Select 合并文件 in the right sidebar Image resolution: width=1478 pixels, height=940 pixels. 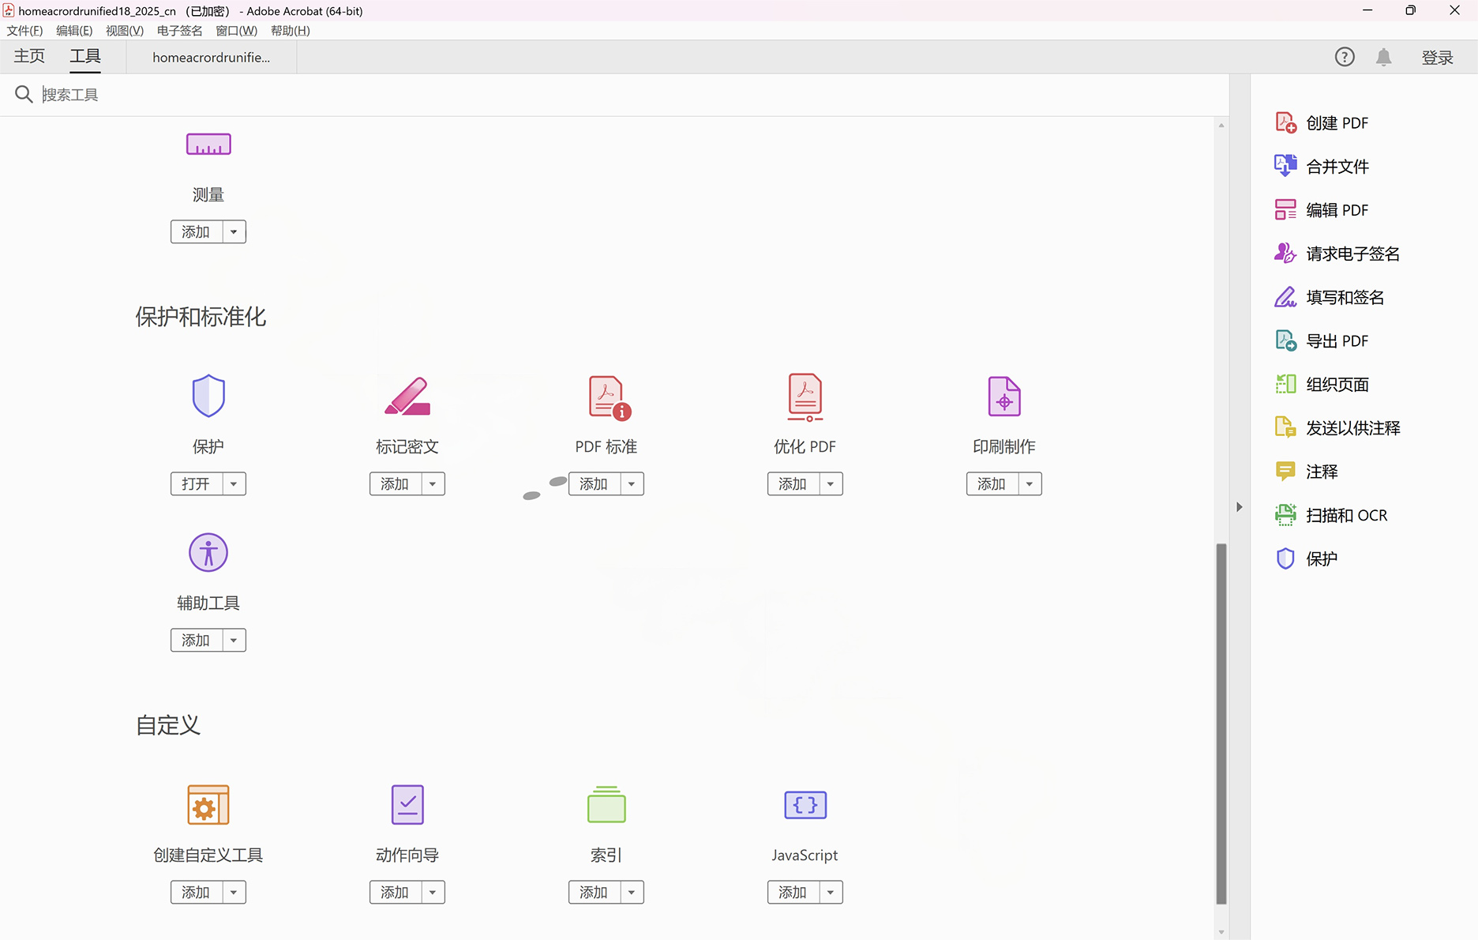(x=1322, y=167)
